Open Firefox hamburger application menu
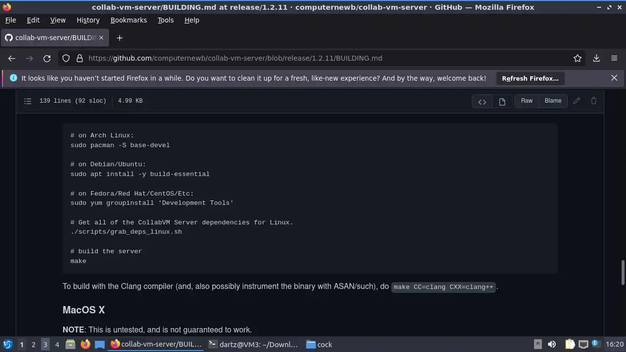 pyautogui.click(x=614, y=58)
